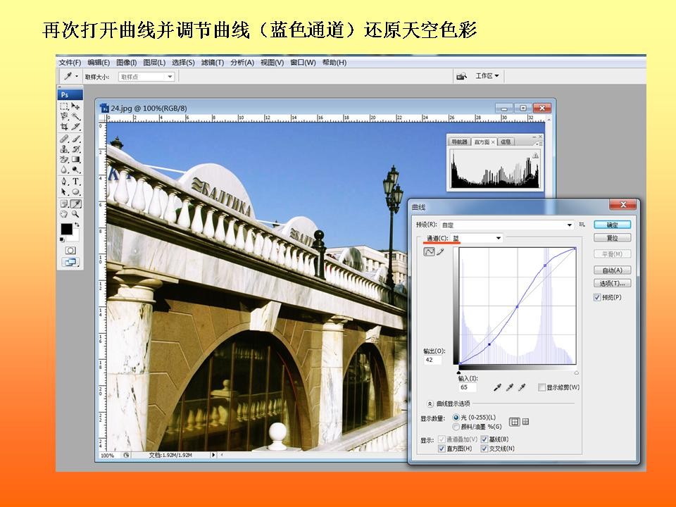The width and height of the screenshot is (676, 507).
Task: Select the Path Selection tool
Action: (x=64, y=192)
